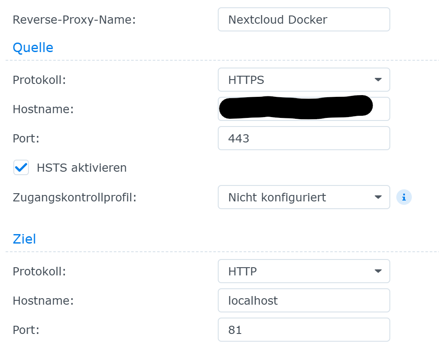Click the info icon beside Zugangskontrollprofil
The image size is (439, 352).
tap(404, 197)
